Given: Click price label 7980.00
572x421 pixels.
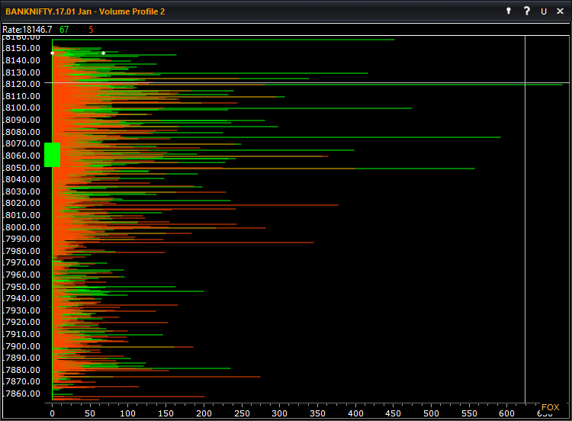Looking at the screenshot, I should click(22, 251).
